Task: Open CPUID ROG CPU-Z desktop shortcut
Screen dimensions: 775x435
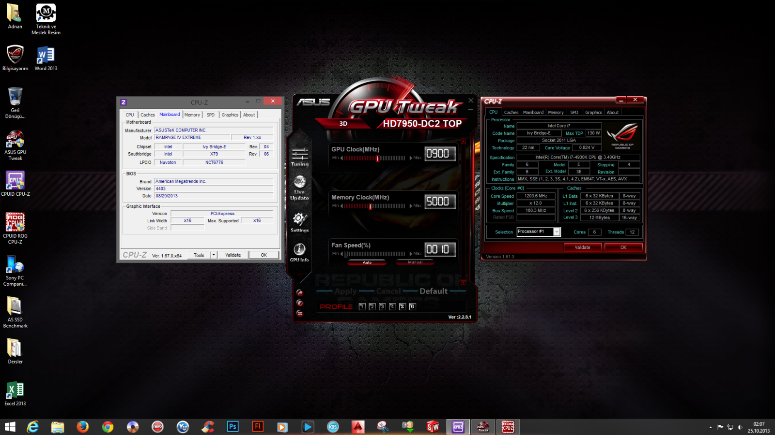Action: 15,229
